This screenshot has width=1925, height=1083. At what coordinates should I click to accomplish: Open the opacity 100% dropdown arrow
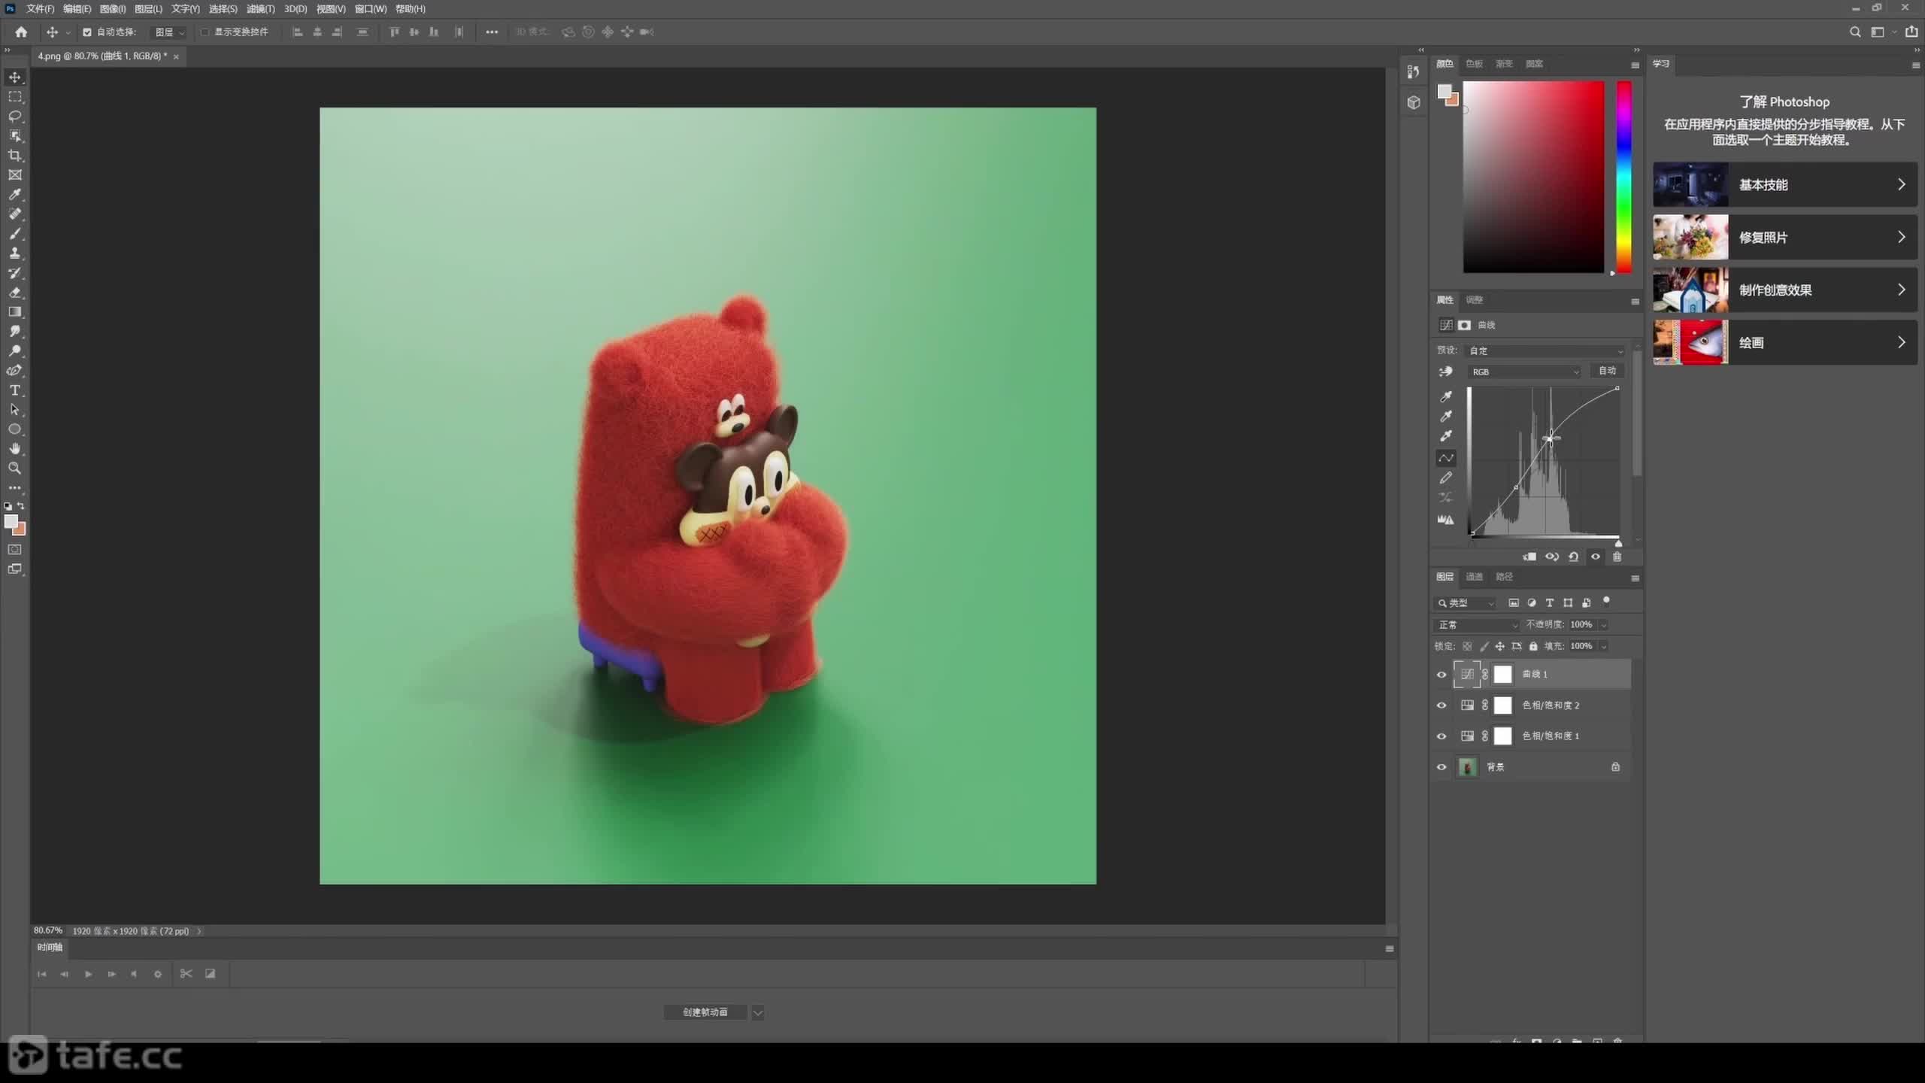[x=1603, y=625]
